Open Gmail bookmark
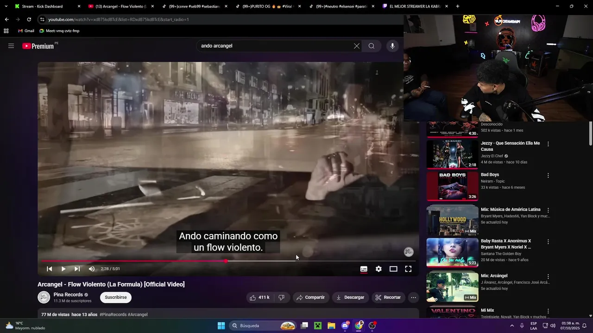Image resolution: width=593 pixels, height=333 pixels. (26, 31)
